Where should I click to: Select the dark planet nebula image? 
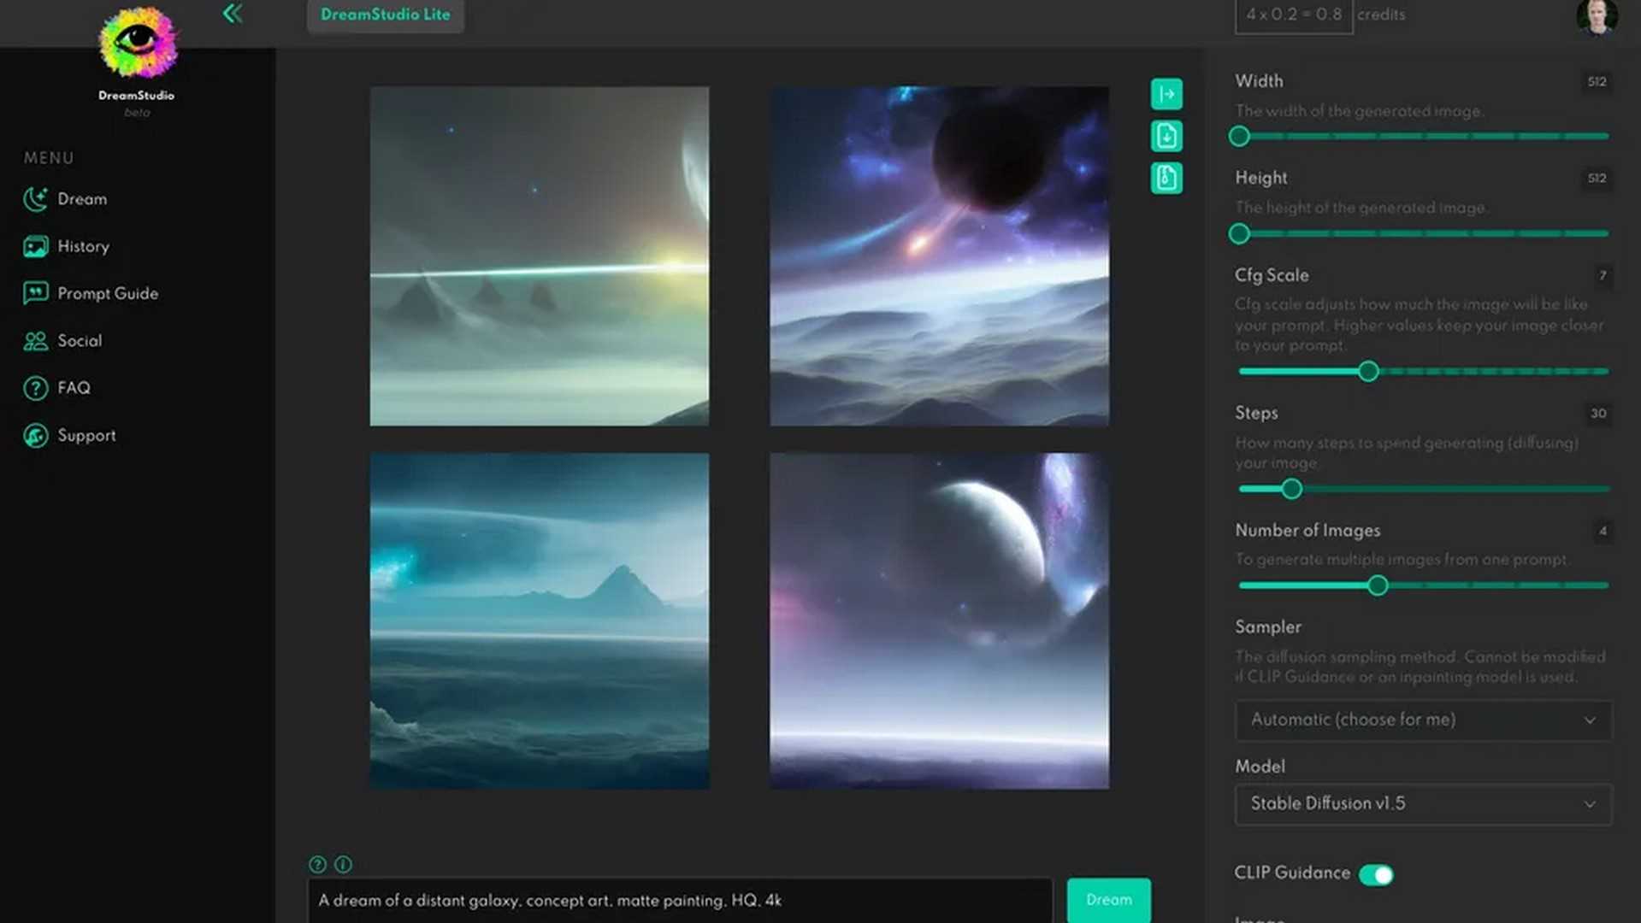click(939, 256)
